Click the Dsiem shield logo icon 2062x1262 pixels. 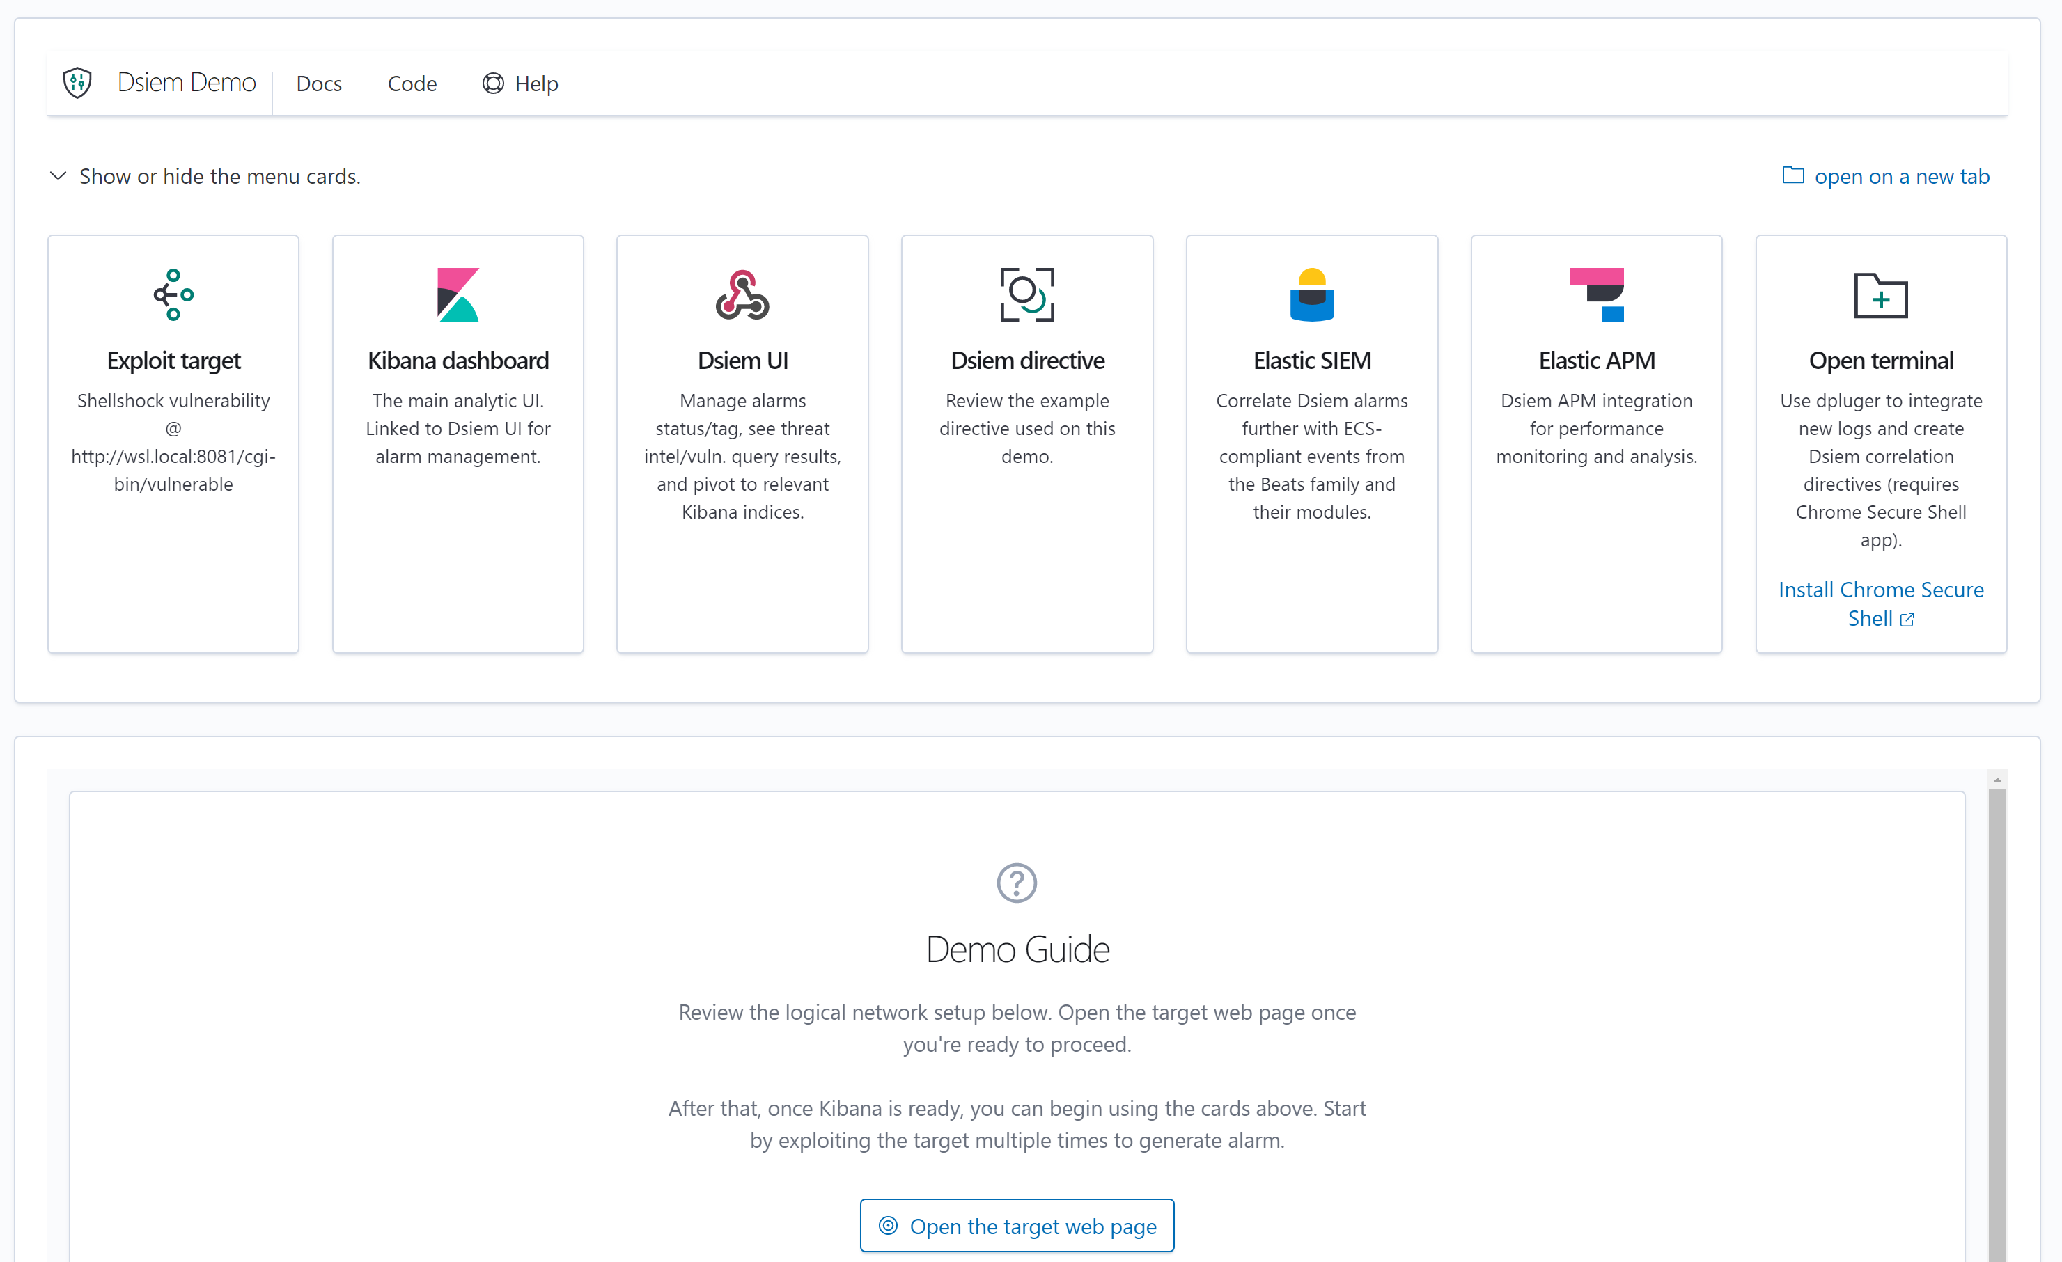[x=78, y=83]
